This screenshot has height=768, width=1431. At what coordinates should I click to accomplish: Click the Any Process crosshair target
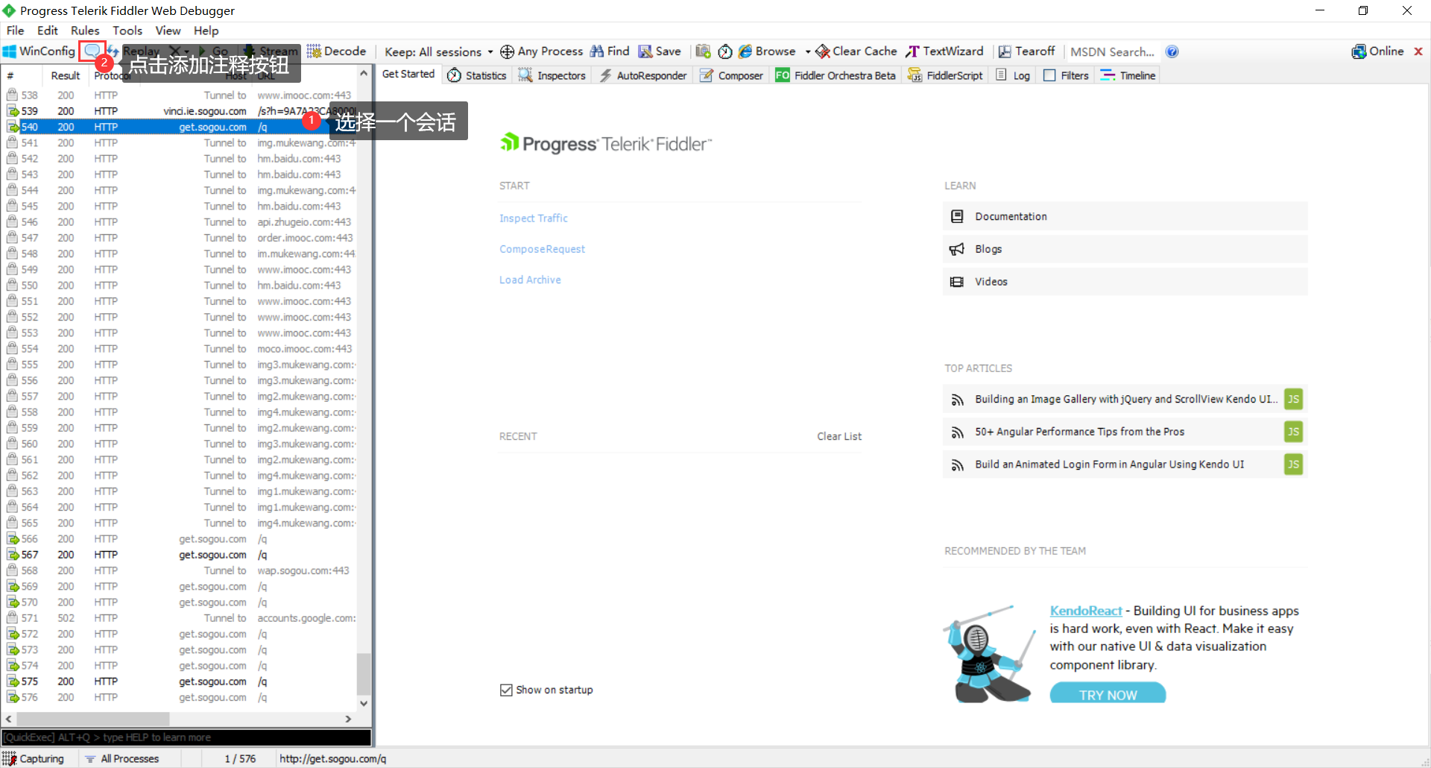[541, 51]
